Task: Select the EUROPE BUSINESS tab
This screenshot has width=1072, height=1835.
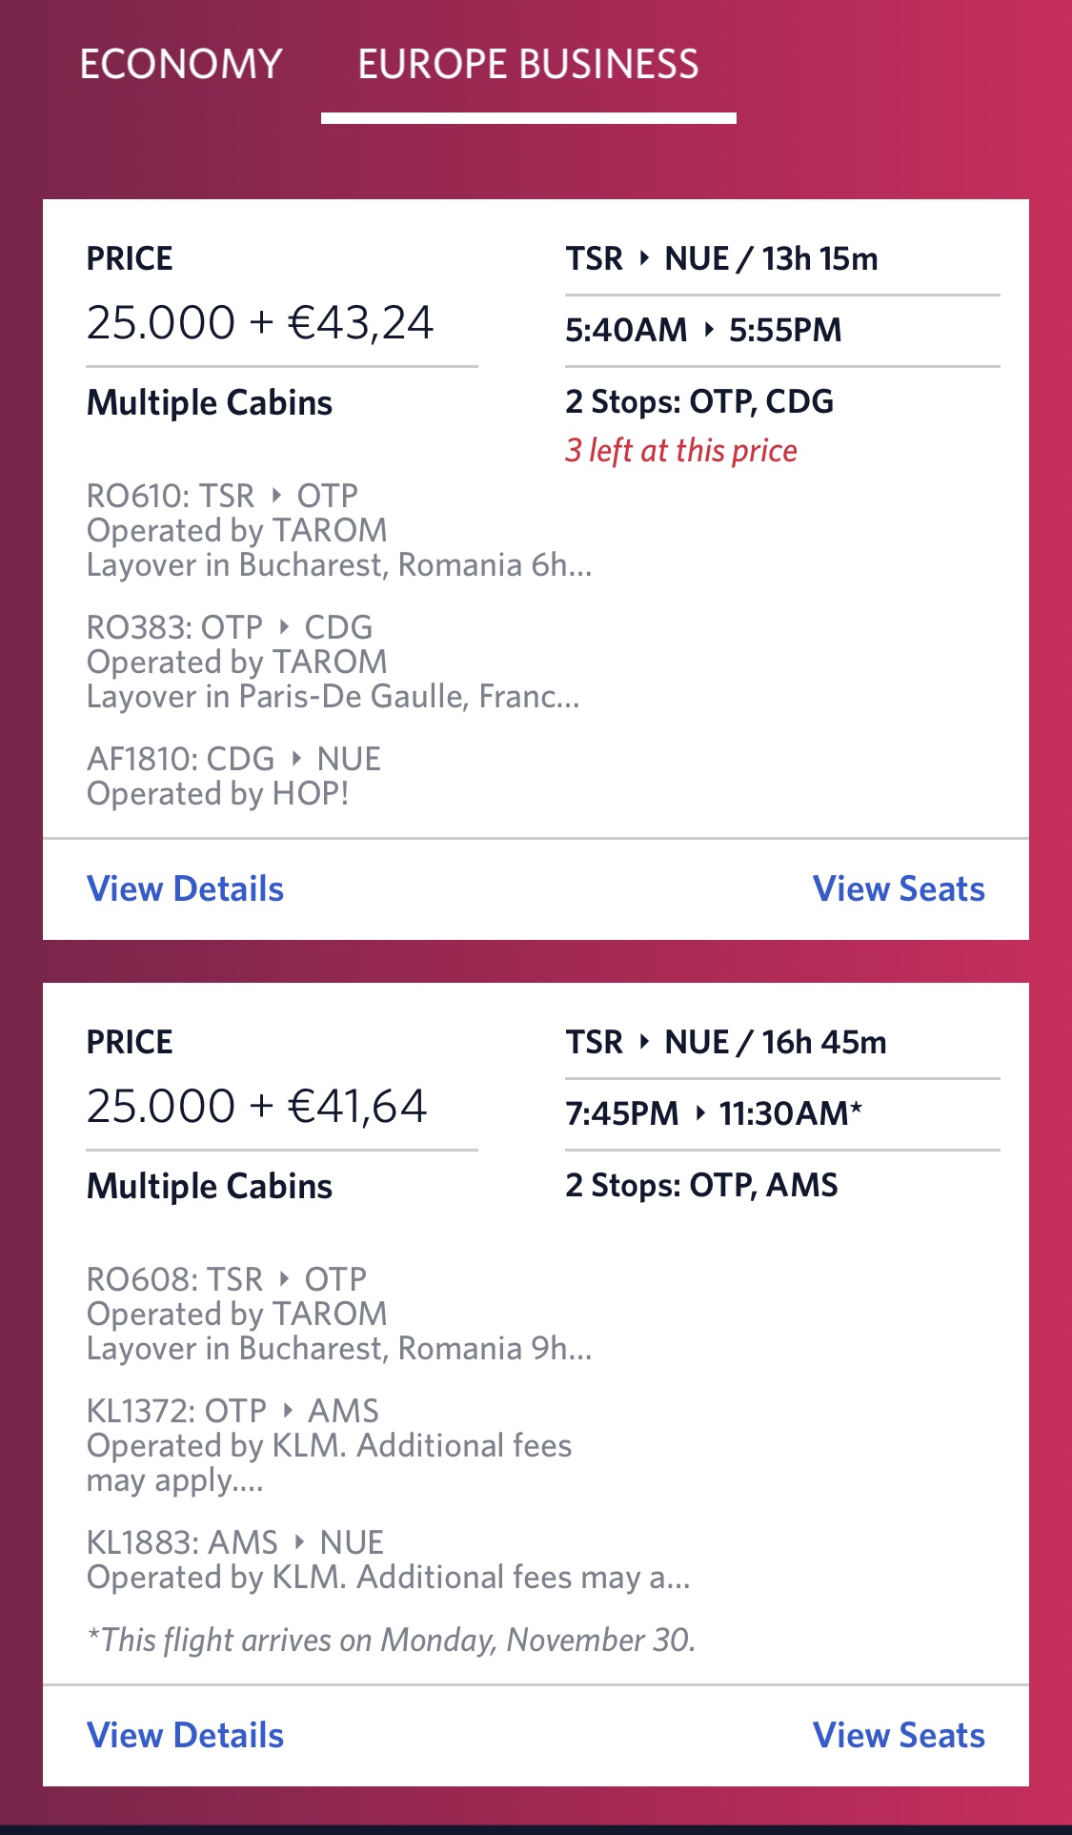Action: coord(528,64)
